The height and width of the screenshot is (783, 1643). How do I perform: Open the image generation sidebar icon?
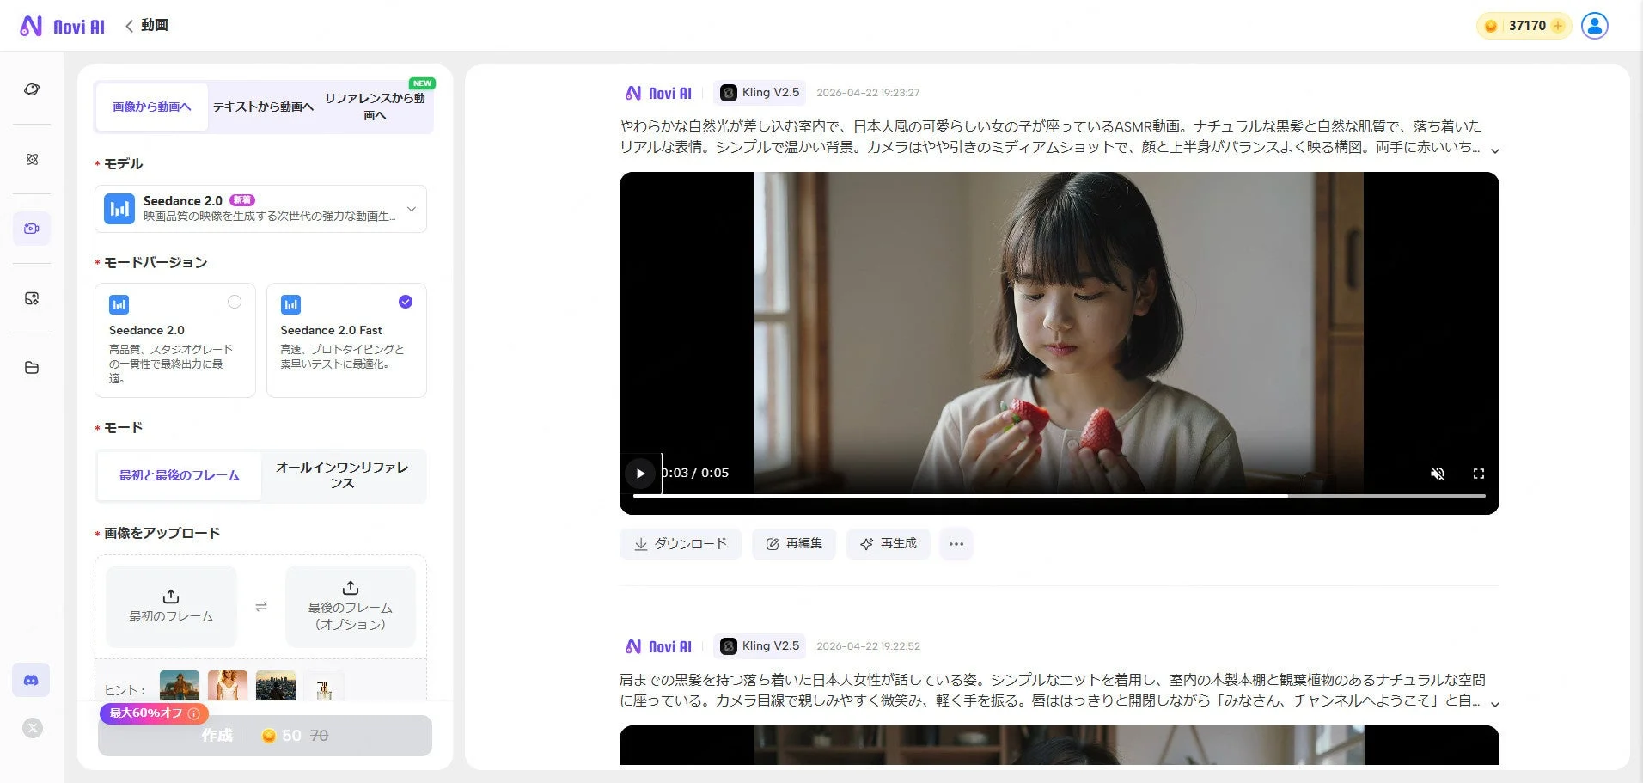tap(32, 159)
